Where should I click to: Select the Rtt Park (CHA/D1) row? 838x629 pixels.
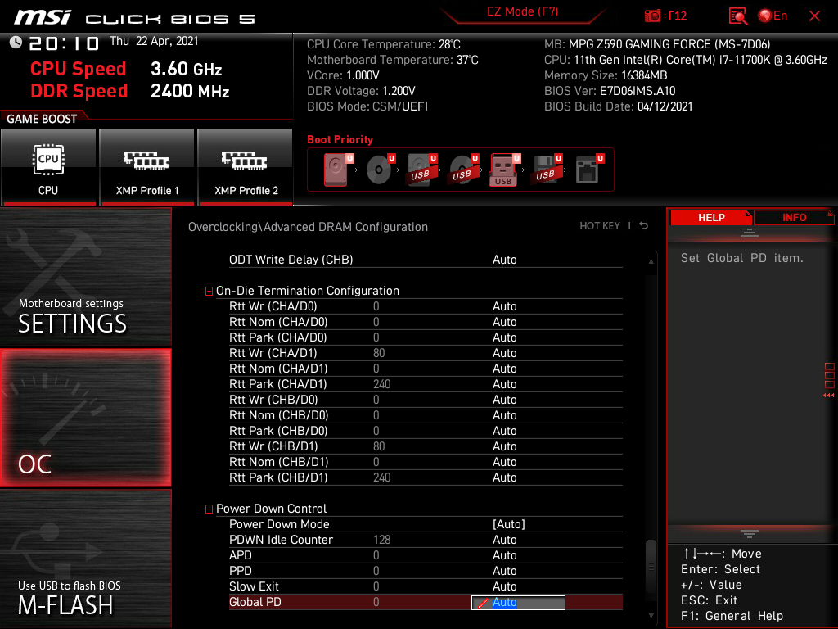pyautogui.click(x=426, y=384)
